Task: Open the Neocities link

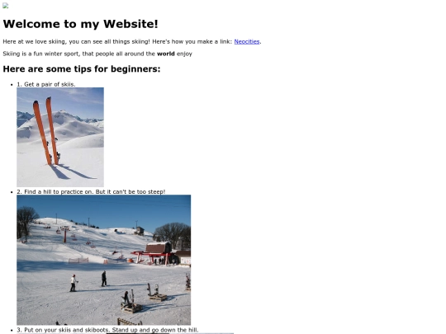Action: 247,41
